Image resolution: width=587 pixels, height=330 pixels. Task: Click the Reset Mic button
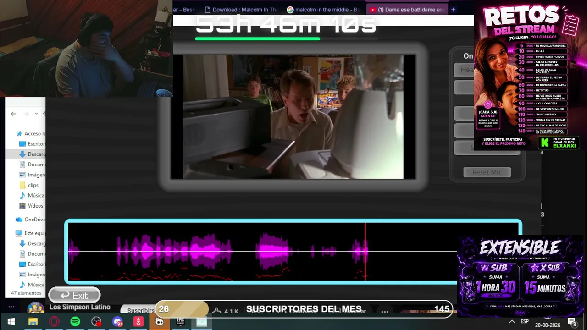487,172
